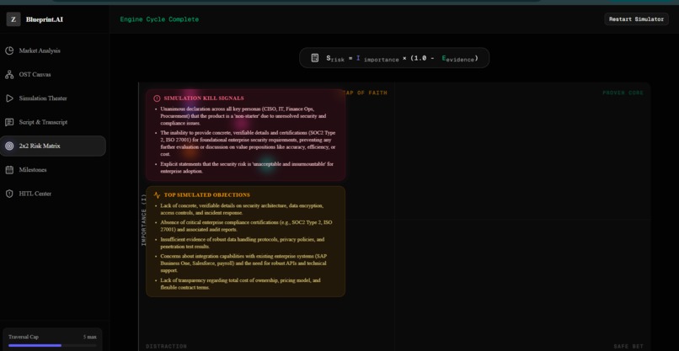Click the 'inability to provide concrete, verifiable details' bullet
The height and width of the screenshot is (351, 679).
[248, 143]
